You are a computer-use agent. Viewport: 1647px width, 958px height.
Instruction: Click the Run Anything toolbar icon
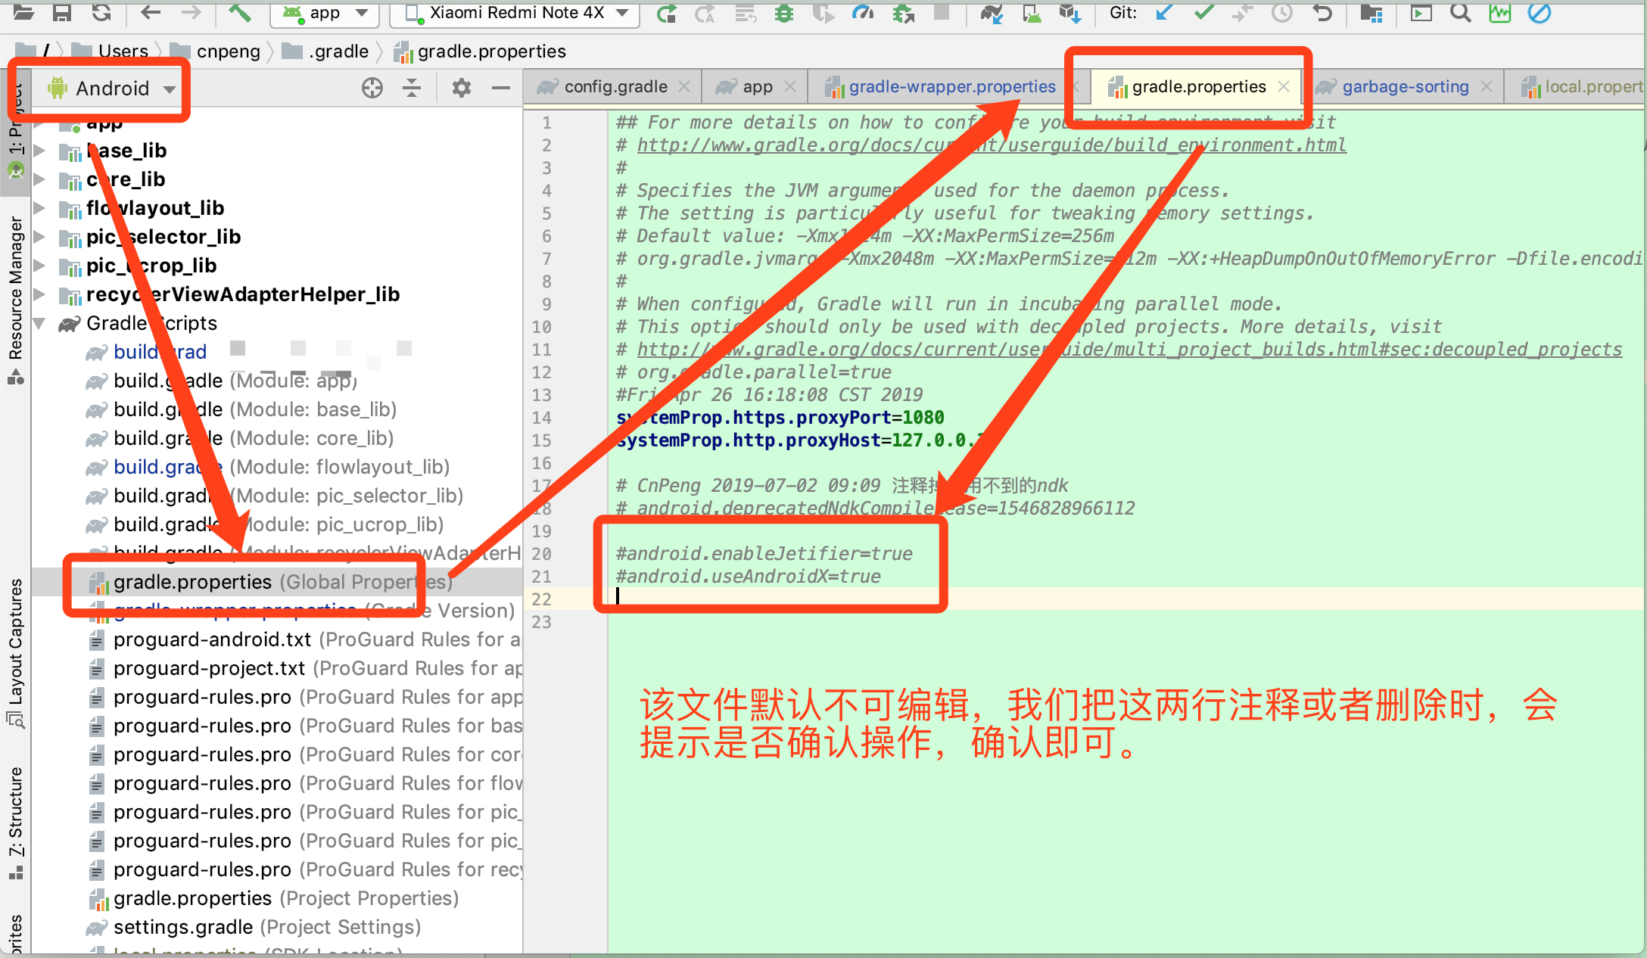(1421, 13)
